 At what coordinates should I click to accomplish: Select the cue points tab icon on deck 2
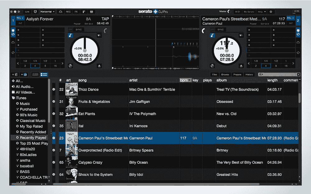point(298,30)
